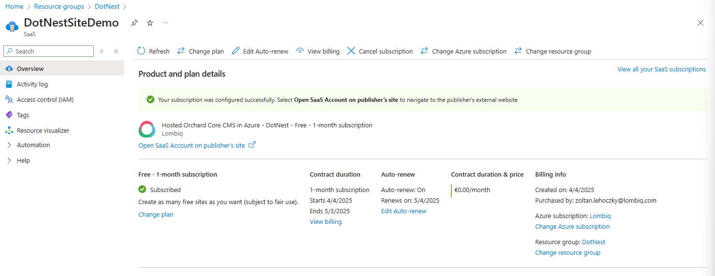Click the Change plan link under Subscribed
This screenshot has width=715, height=276.
click(156, 214)
